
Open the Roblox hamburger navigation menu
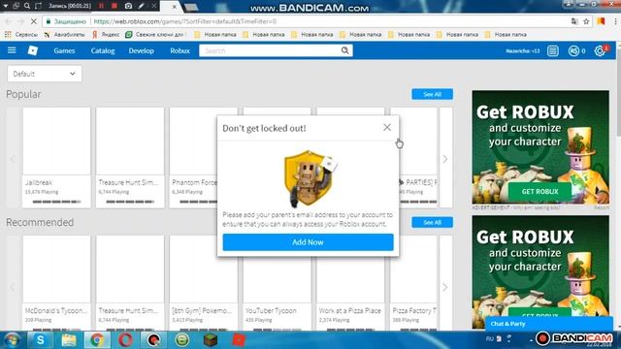tap(12, 50)
